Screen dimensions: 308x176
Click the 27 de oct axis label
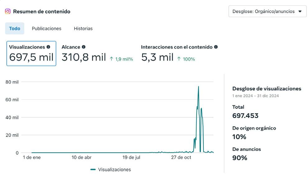tap(182, 157)
